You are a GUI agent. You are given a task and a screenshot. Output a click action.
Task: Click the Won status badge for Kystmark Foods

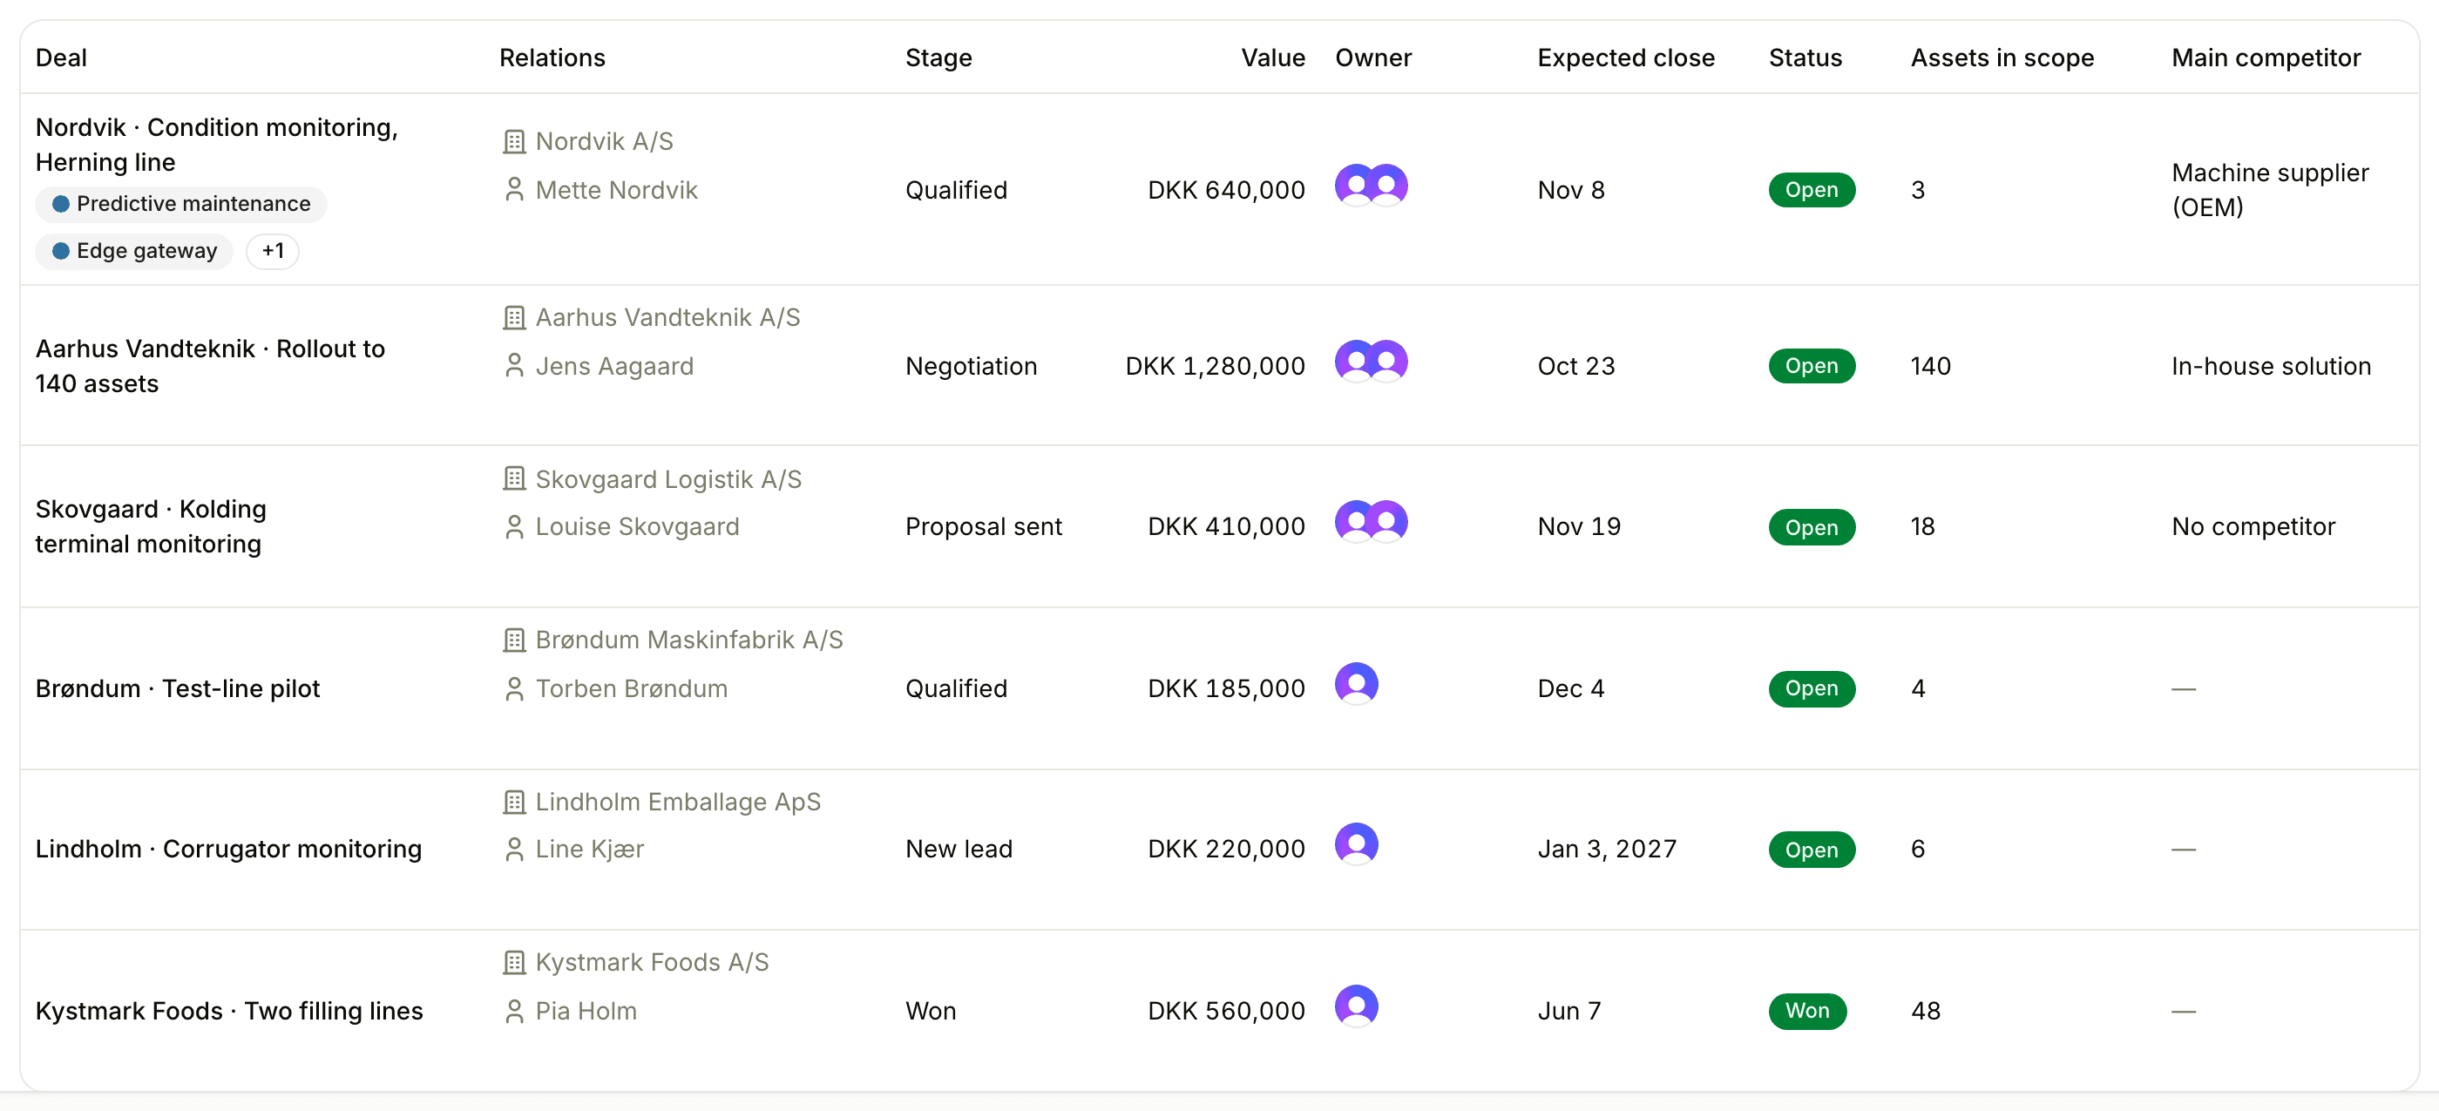click(1807, 1012)
